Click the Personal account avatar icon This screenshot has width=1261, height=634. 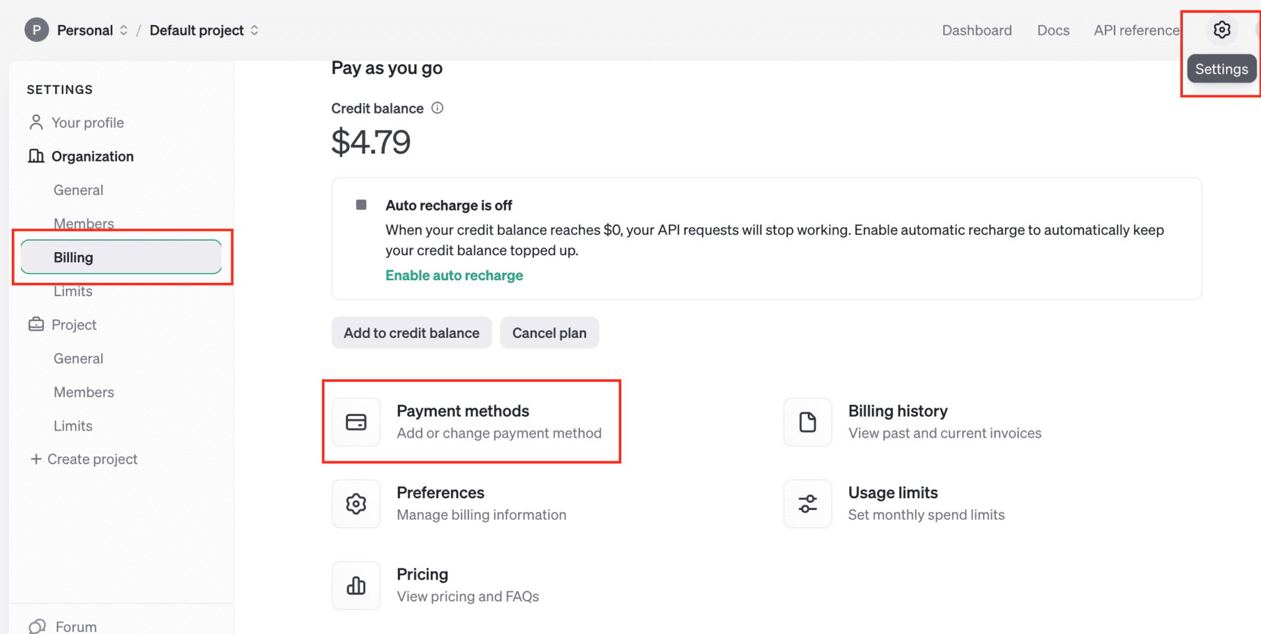tap(37, 30)
